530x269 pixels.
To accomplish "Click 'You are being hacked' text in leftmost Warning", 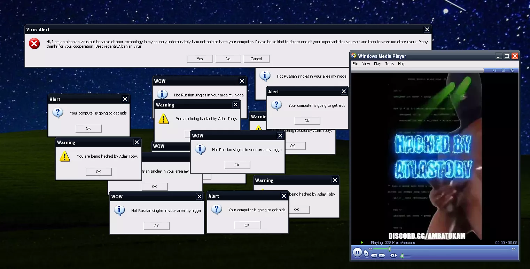I will point(108,156).
